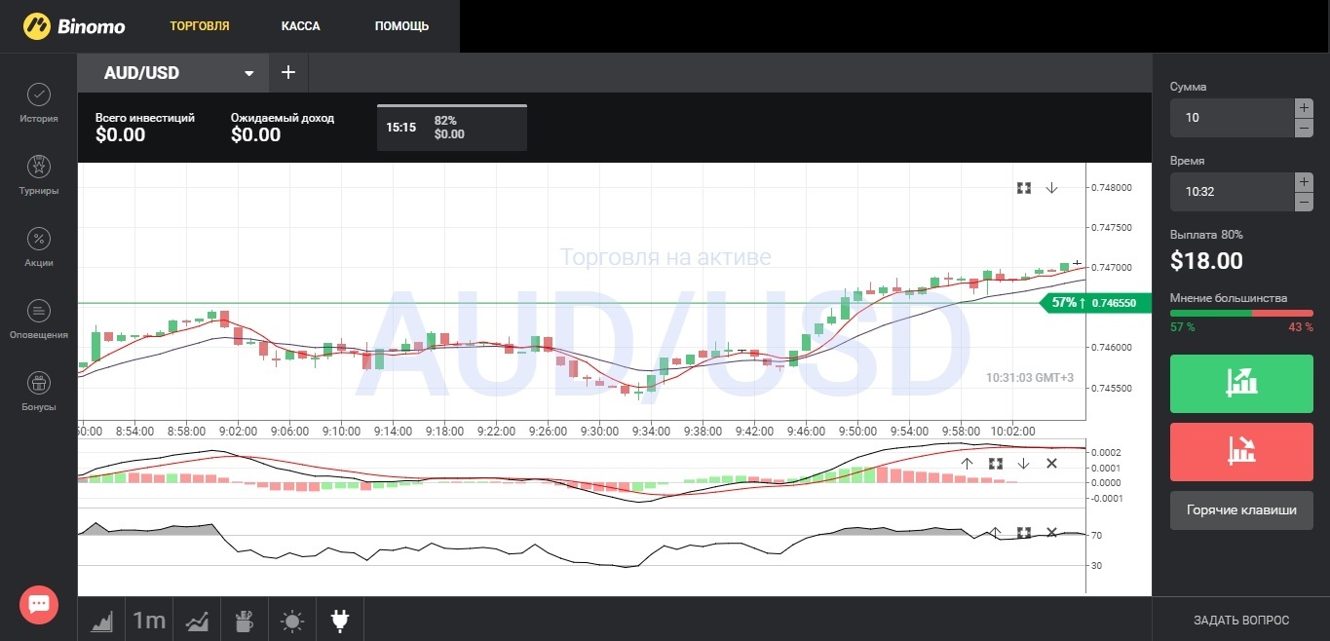Open the Акции promotions sidebar icon
The height and width of the screenshot is (641, 1330).
pos(39,239)
